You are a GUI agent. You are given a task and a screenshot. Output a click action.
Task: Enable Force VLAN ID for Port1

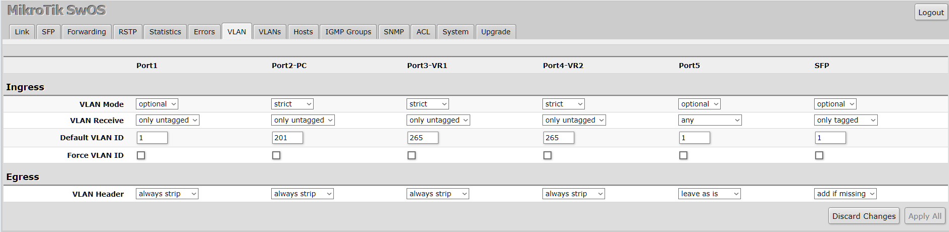pos(141,155)
